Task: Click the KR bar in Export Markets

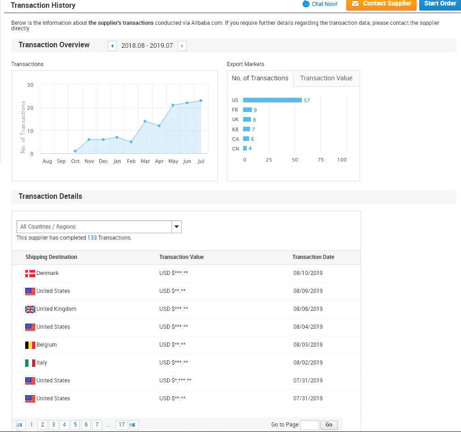Action: point(247,129)
